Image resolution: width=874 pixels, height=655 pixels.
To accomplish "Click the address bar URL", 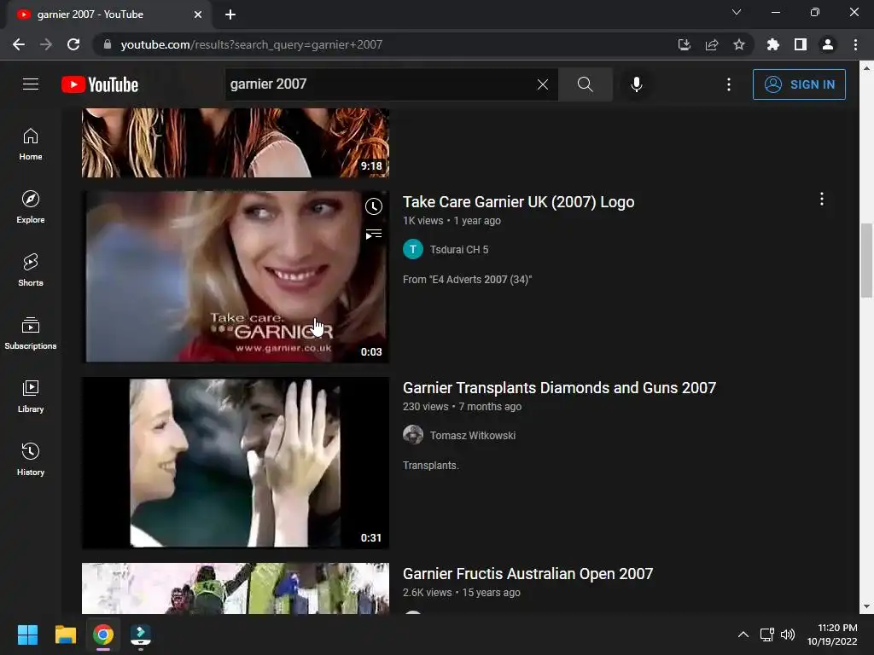I will 252,44.
